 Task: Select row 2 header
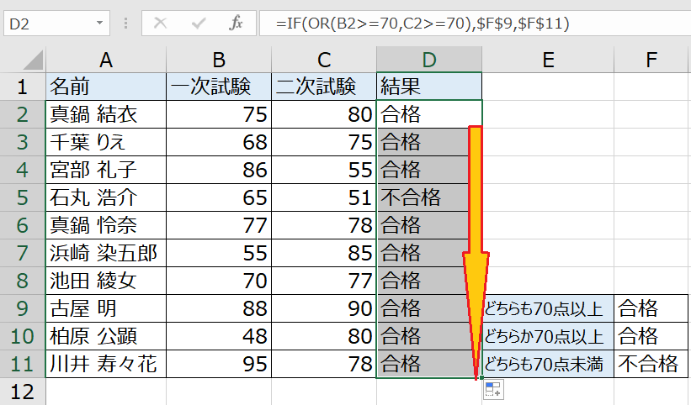(x=22, y=114)
